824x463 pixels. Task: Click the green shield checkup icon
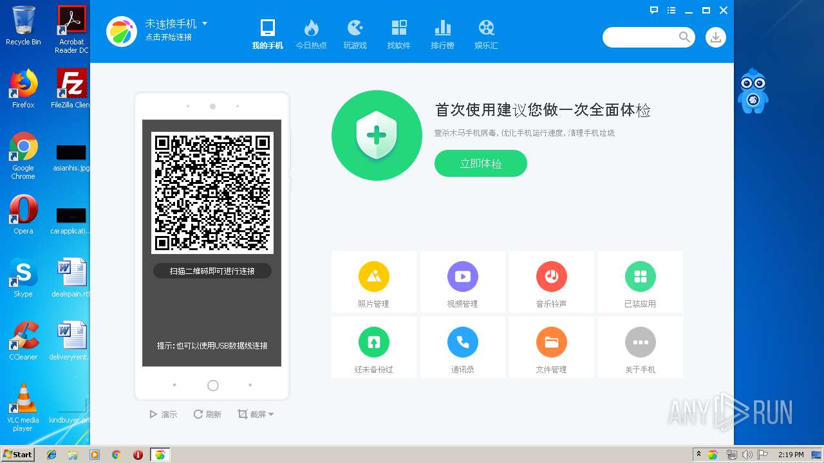[x=377, y=135]
